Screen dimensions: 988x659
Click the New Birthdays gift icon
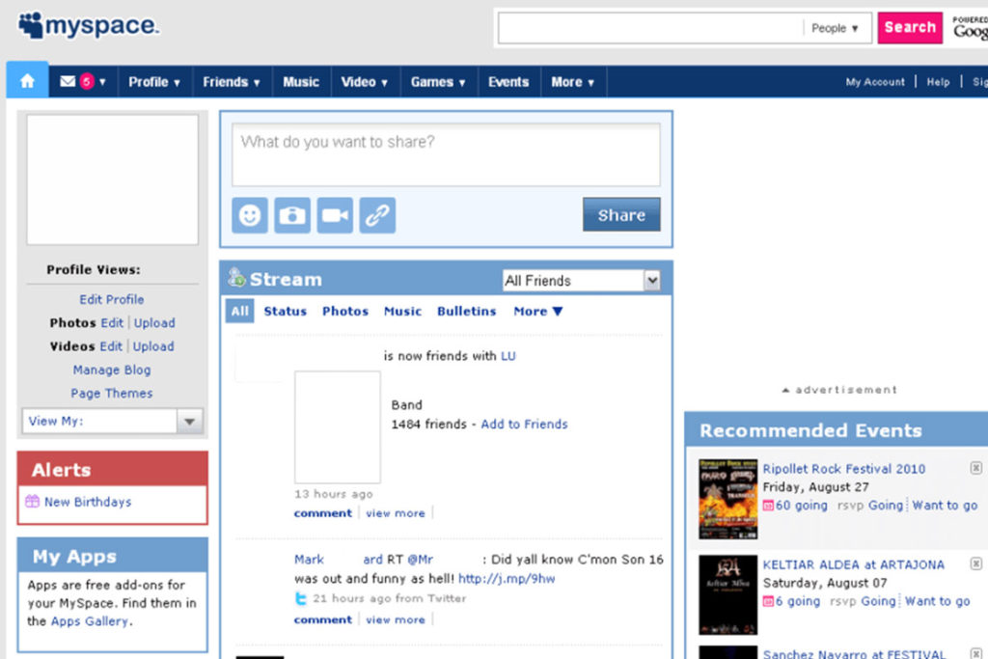click(32, 502)
